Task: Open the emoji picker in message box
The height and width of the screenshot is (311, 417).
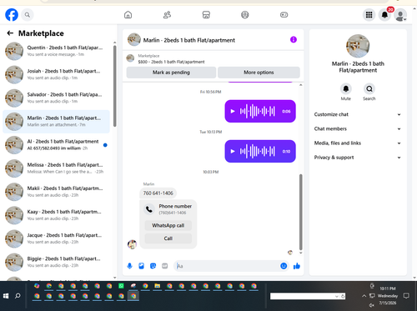Action: click(x=284, y=266)
